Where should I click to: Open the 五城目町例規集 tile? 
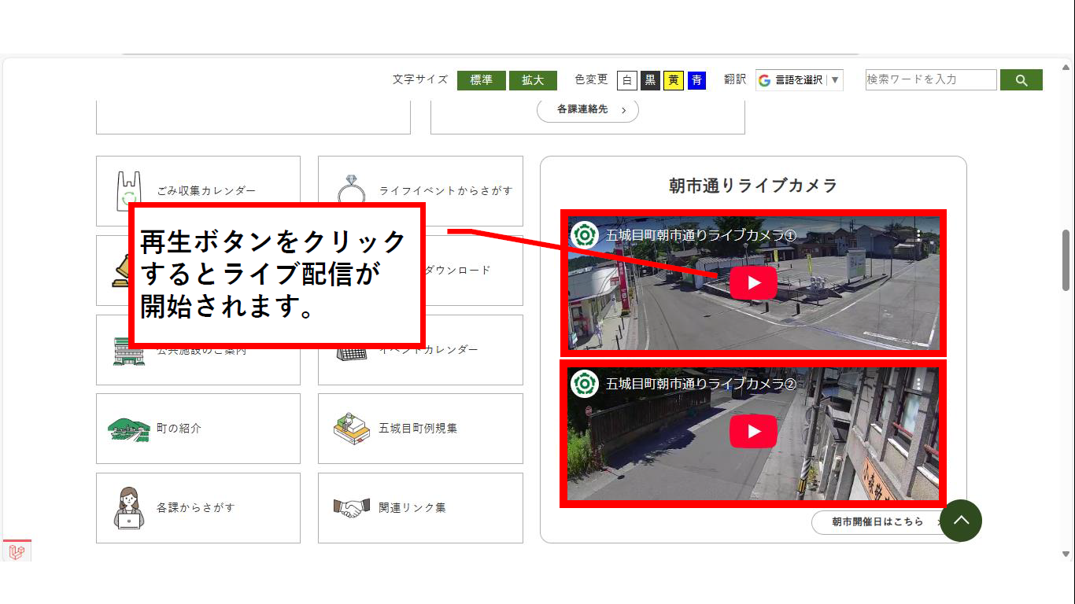[420, 429]
